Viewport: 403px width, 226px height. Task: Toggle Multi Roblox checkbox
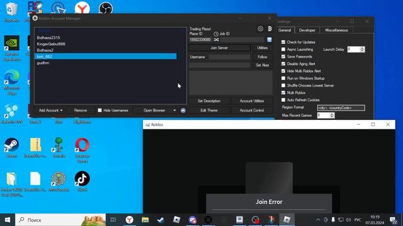tap(283, 92)
